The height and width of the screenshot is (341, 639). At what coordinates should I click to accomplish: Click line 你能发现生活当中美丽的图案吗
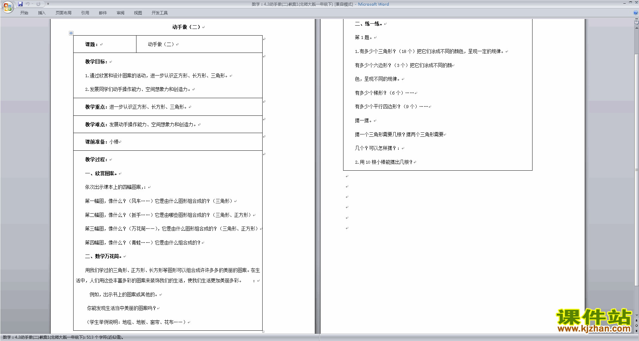coord(121,308)
